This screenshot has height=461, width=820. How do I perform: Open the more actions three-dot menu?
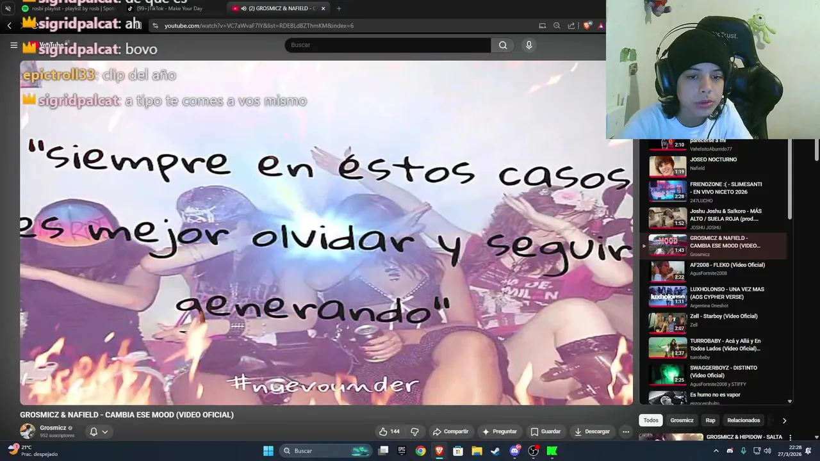(626, 432)
